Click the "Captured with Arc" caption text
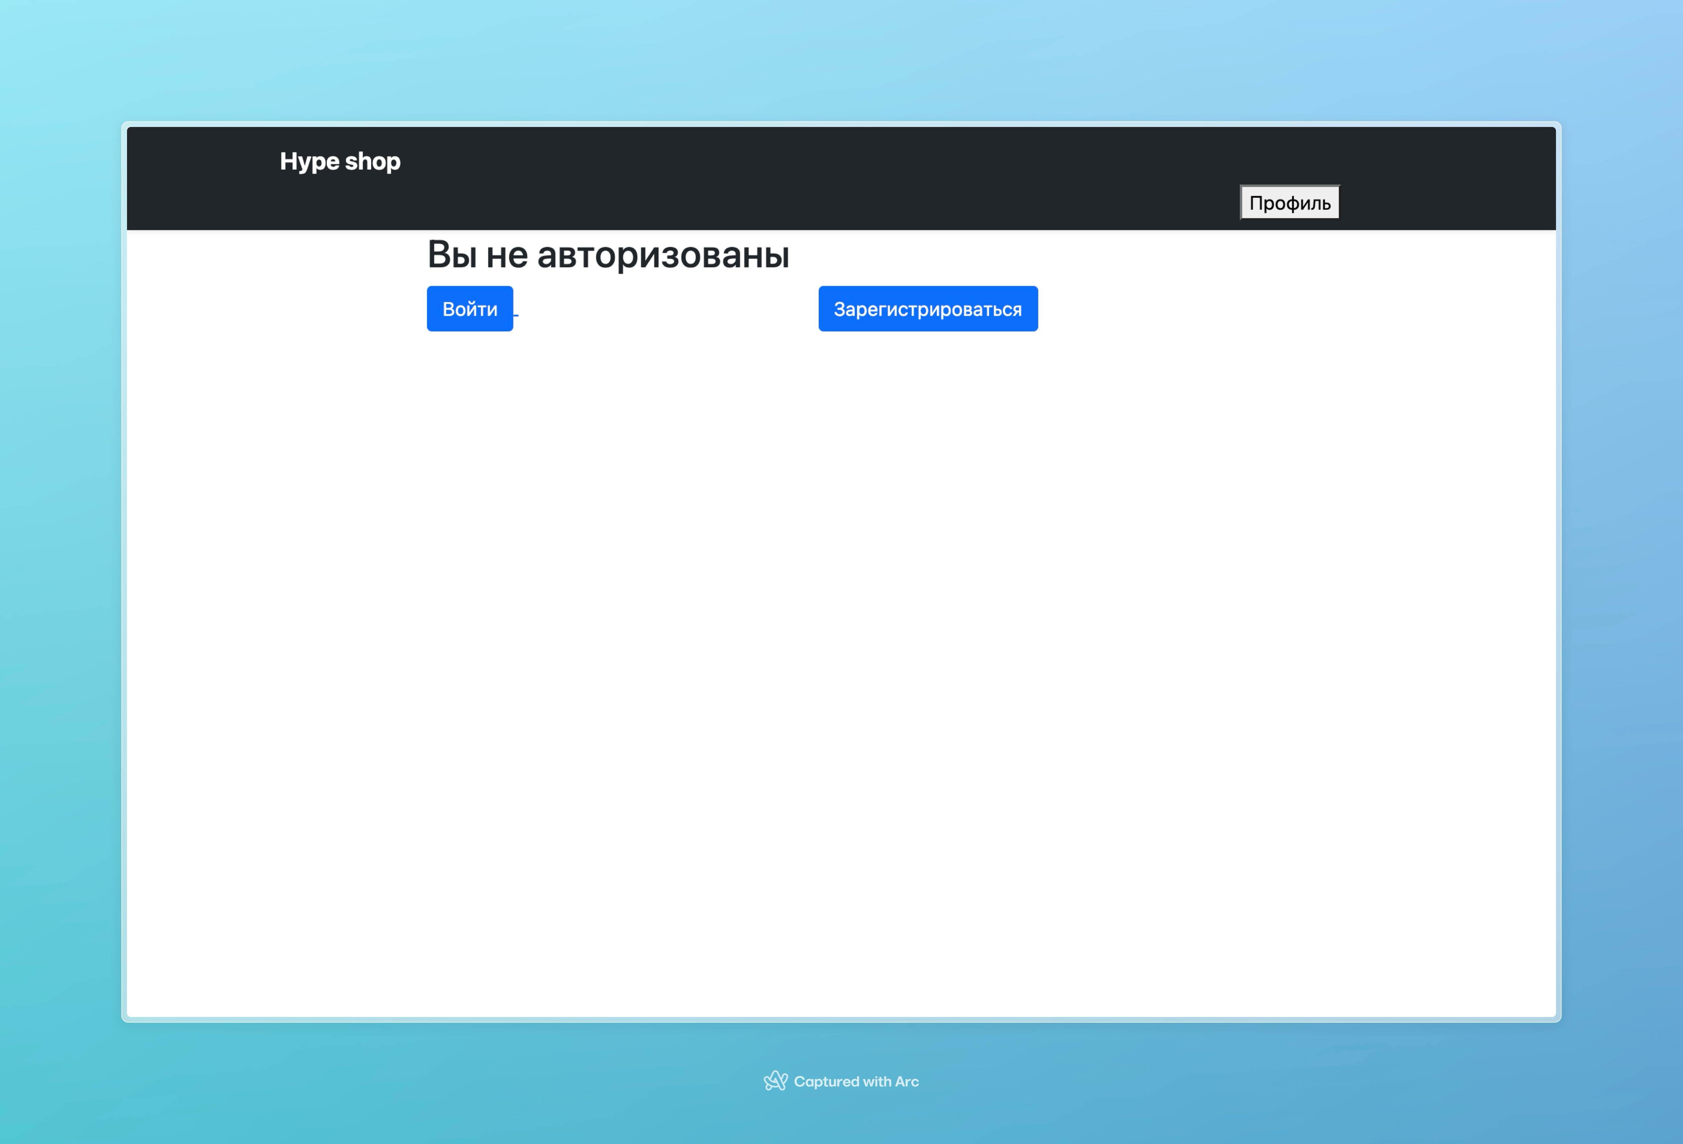The height and width of the screenshot is (1144, 1683). [x=856, y=1081]
